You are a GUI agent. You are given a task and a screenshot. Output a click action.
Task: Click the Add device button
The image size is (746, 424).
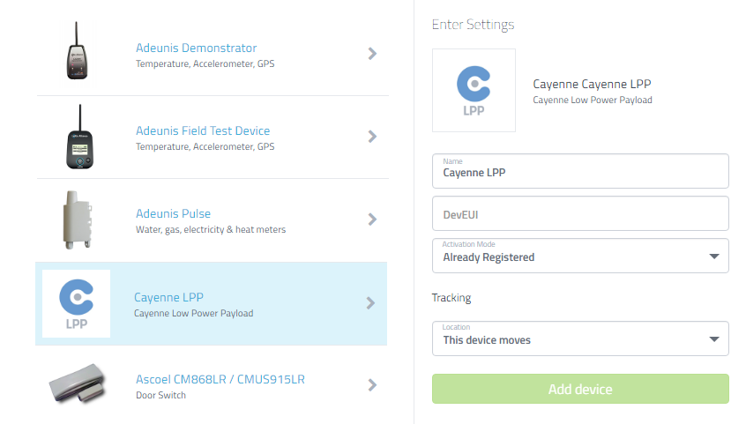pos(580,389)
